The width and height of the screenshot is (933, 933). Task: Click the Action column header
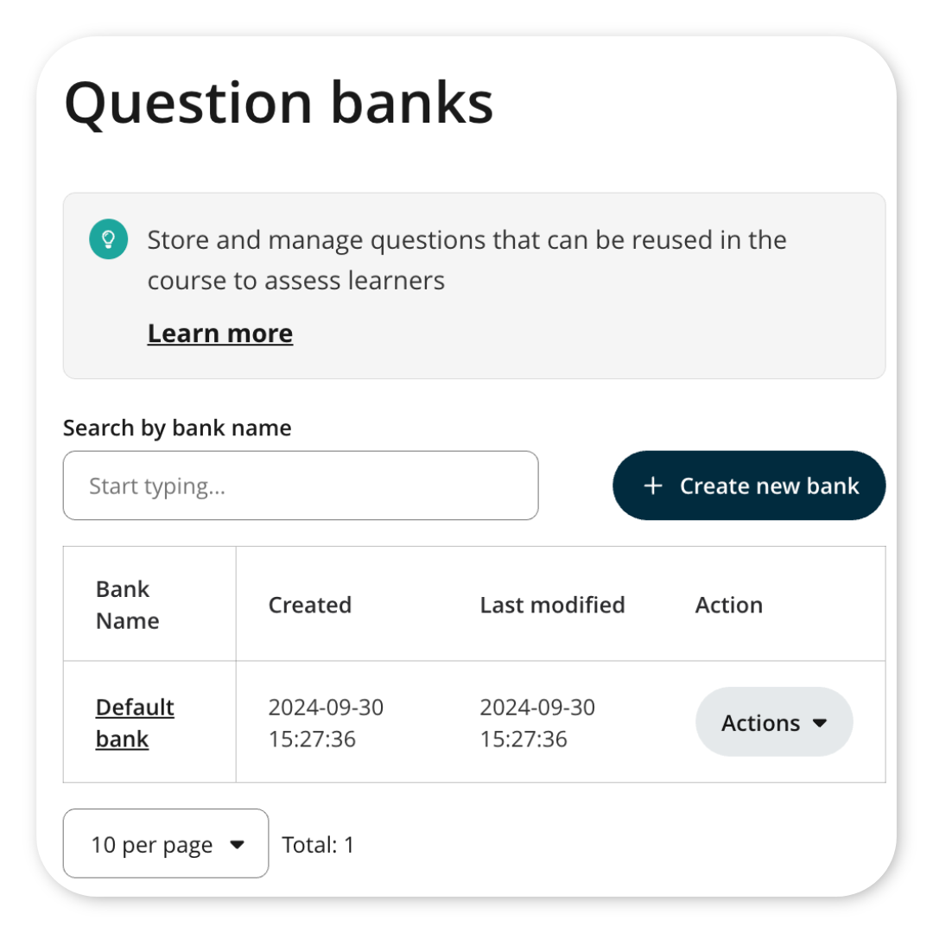(x=729, y=605)
